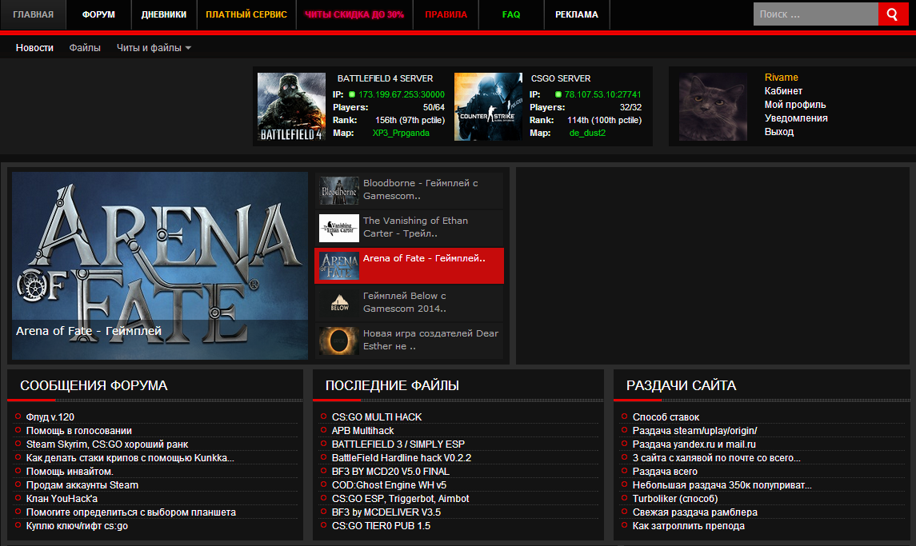Open the Мой профиль link
This screenshot has width=916, height=546.
tap(795, 105)
